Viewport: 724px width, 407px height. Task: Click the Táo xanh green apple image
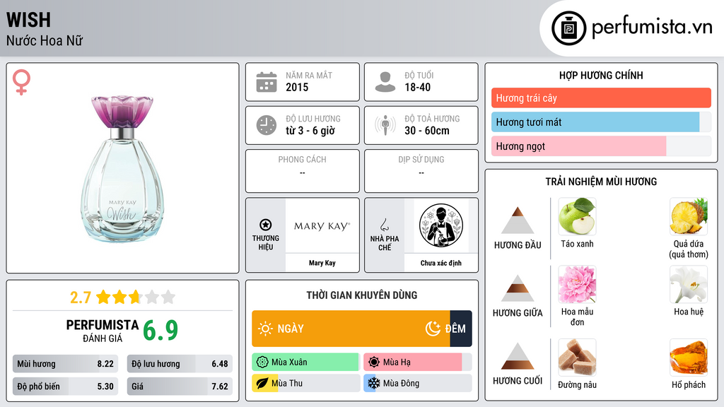click(x=577, y=216)
